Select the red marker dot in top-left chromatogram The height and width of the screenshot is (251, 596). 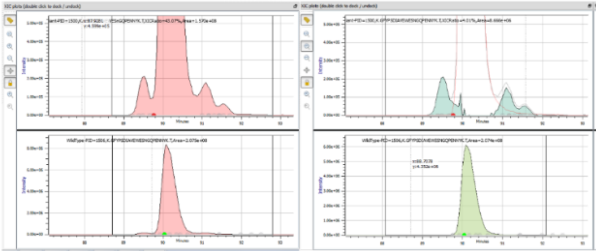tap(154, 114)
